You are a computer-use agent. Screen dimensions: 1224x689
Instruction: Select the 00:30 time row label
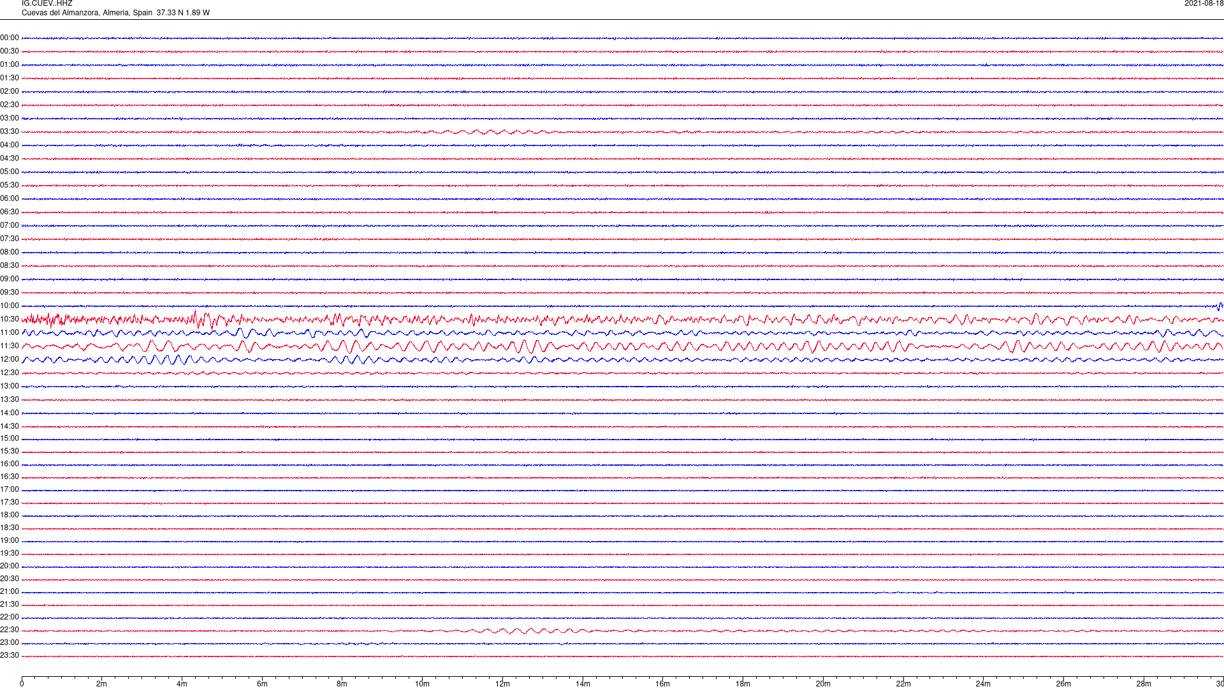(x=10, y=51)
